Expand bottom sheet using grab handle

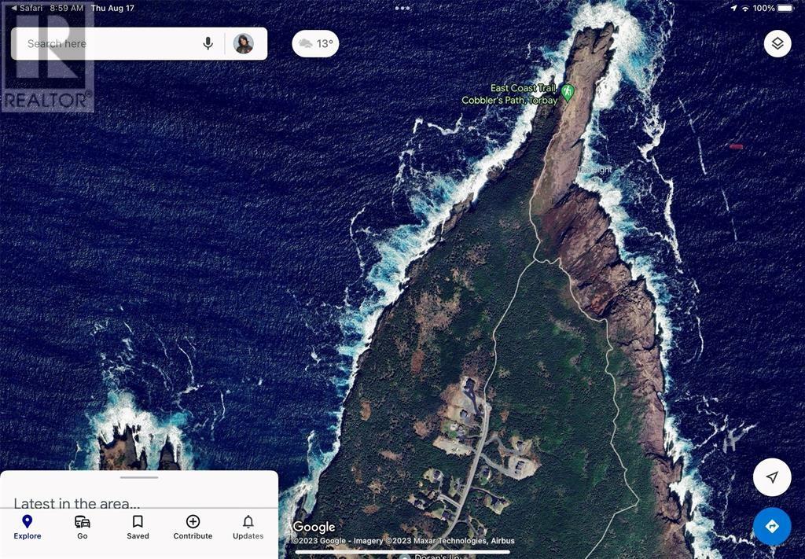tap(139, 477)
